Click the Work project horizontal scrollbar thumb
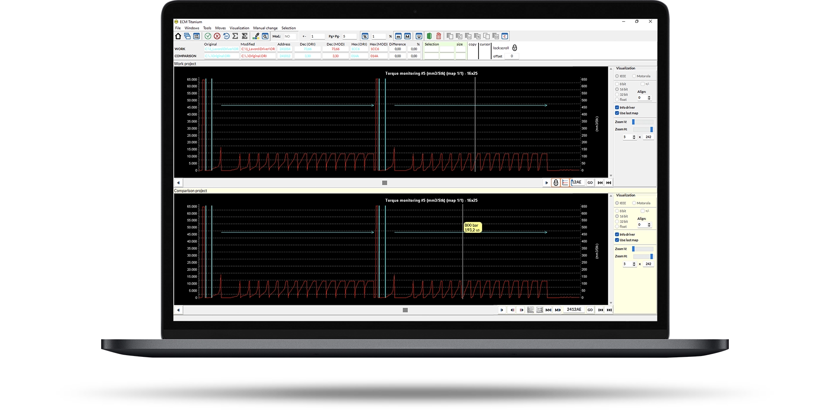 [385, 183]
